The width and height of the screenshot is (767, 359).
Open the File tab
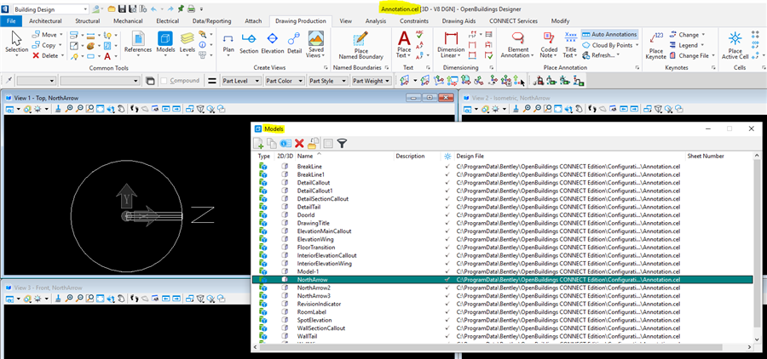11,21
